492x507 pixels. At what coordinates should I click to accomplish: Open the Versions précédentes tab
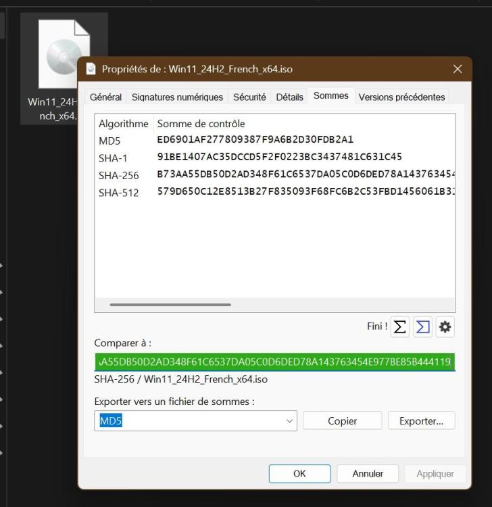(x=401, y=97)
